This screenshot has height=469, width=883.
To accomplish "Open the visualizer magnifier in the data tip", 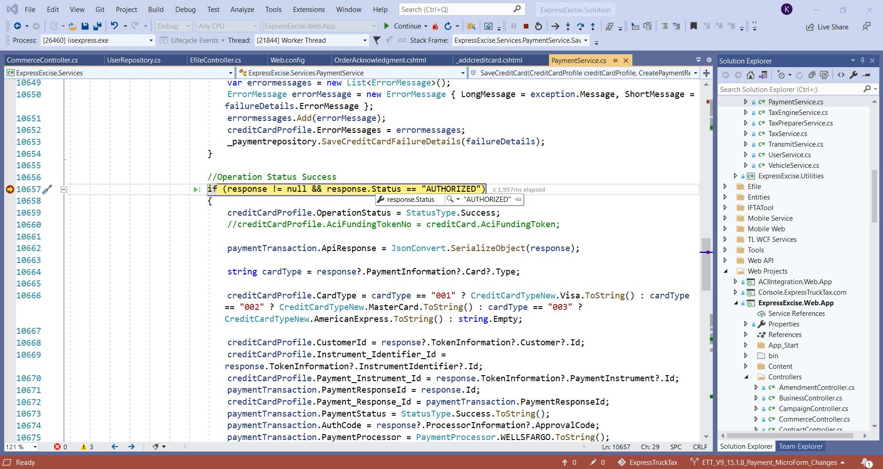I will pyautogui.click(x=450, y=199).
